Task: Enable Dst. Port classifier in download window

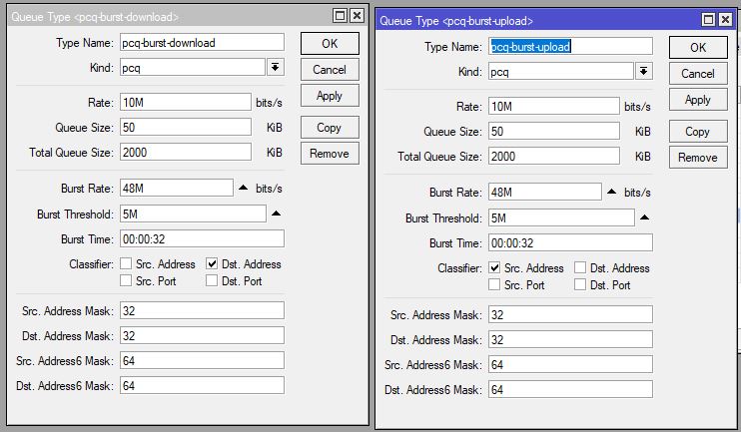Action: pyautogui.click(x=212, y=280)
